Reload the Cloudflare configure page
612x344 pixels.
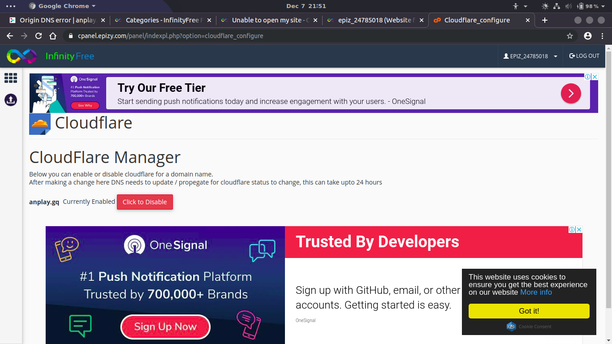point(39,36)
